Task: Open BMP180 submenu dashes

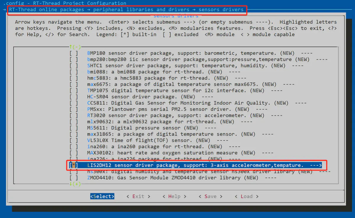Action: [x=307, y=53]
